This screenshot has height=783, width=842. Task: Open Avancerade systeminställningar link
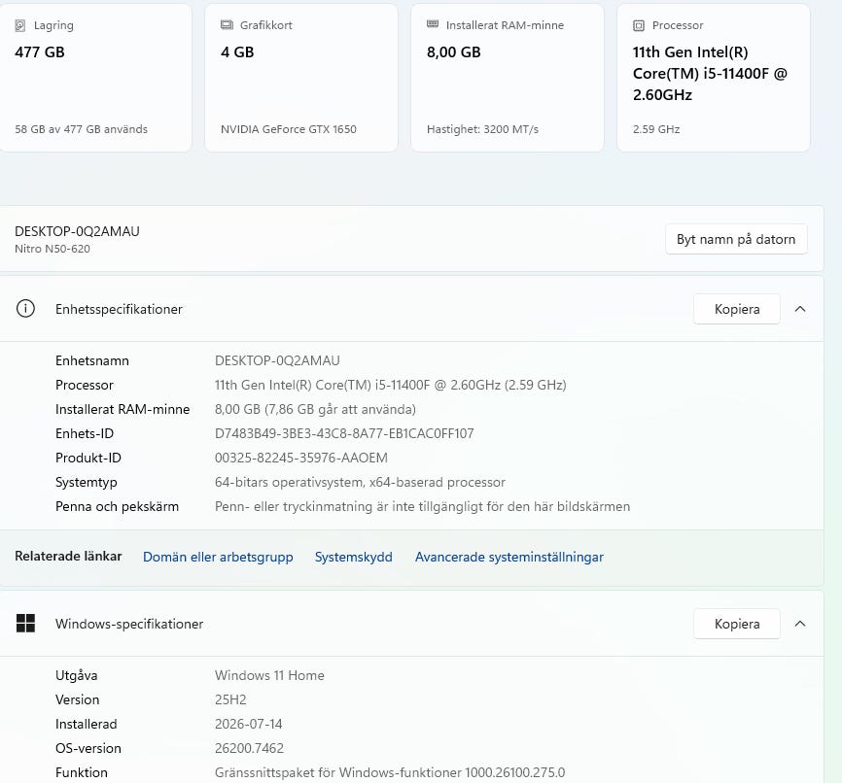509,557
